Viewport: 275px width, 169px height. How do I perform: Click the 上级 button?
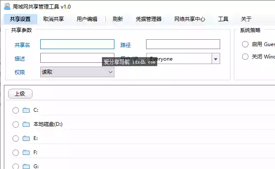click(20, 93)
